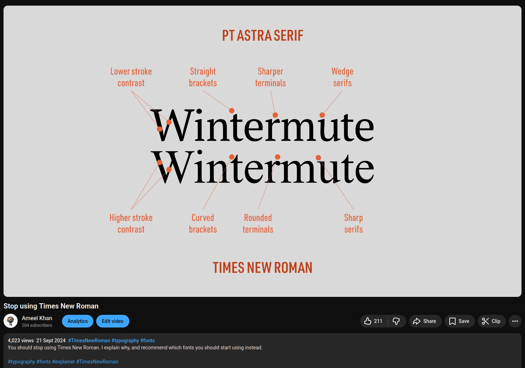Open Ameel Khan's channel avatar

coord(11,321)
